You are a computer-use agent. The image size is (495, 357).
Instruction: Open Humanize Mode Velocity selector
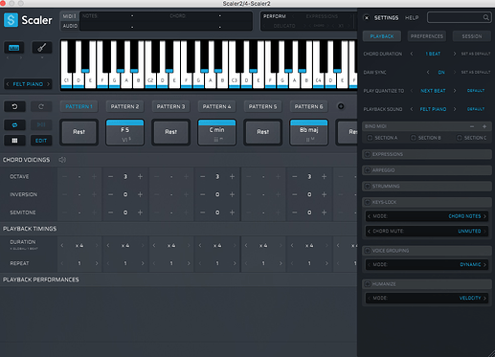pos(427,298)
